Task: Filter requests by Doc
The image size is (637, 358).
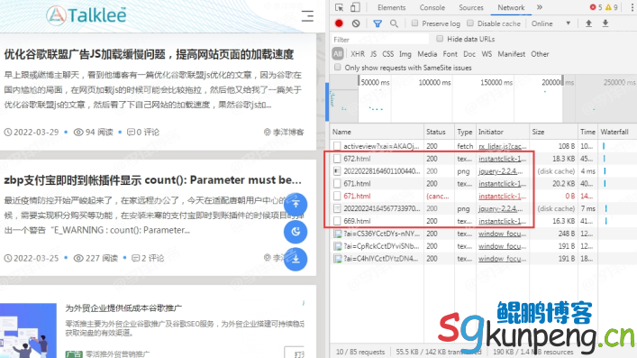Action: pos(469,54)
